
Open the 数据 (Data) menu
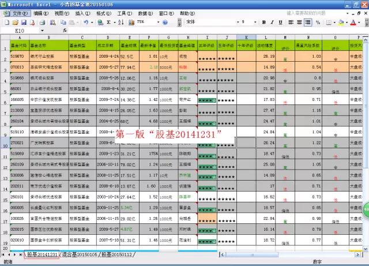(145, 13)
